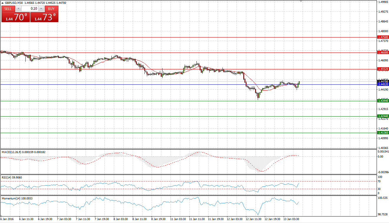Select the green 1.41360 support price label

click(x=383, y=133)
